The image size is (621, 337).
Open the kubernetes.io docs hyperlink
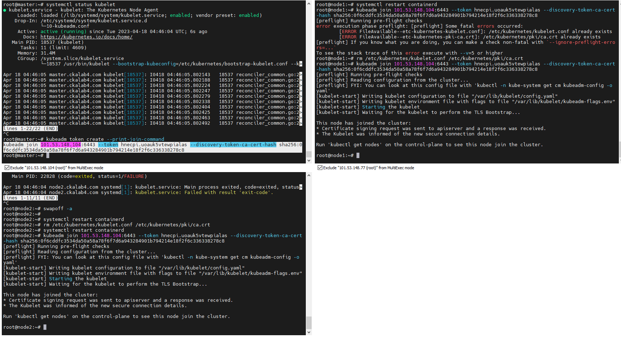tap(86, 37)
